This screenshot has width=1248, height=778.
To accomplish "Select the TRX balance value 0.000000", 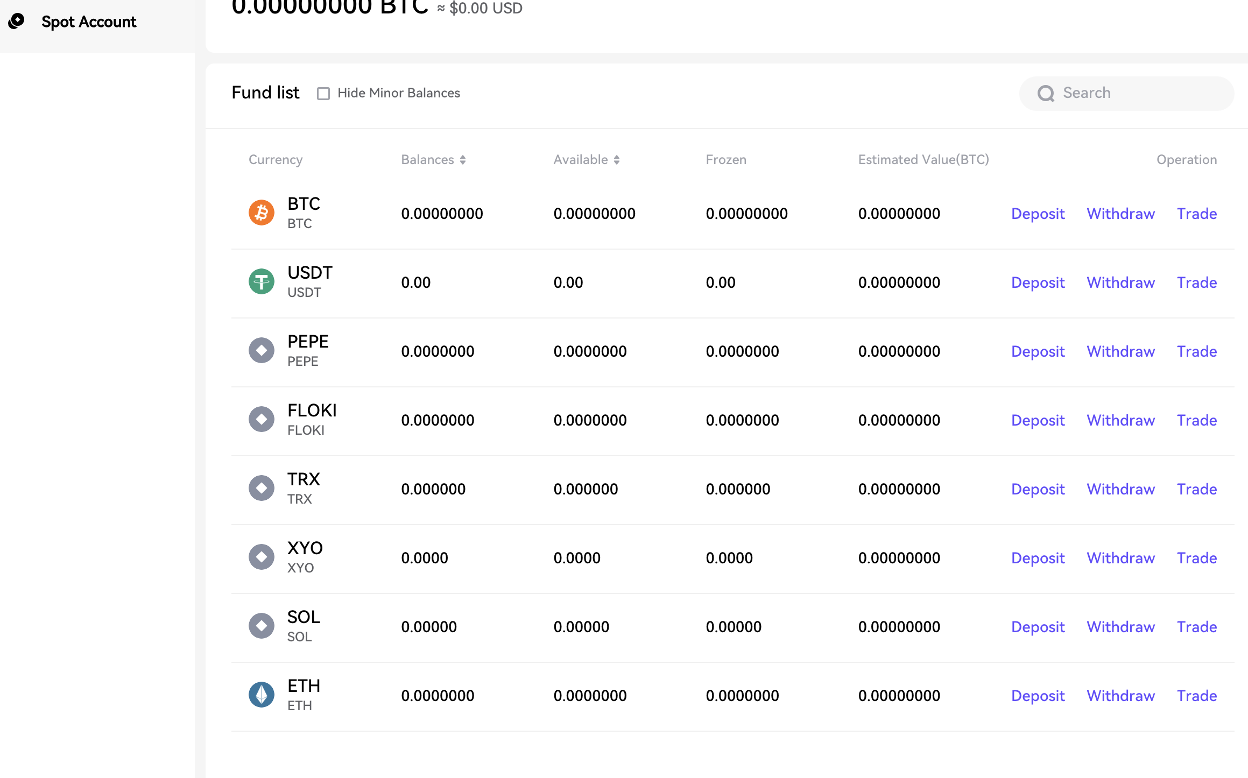I will click(433, 489).
